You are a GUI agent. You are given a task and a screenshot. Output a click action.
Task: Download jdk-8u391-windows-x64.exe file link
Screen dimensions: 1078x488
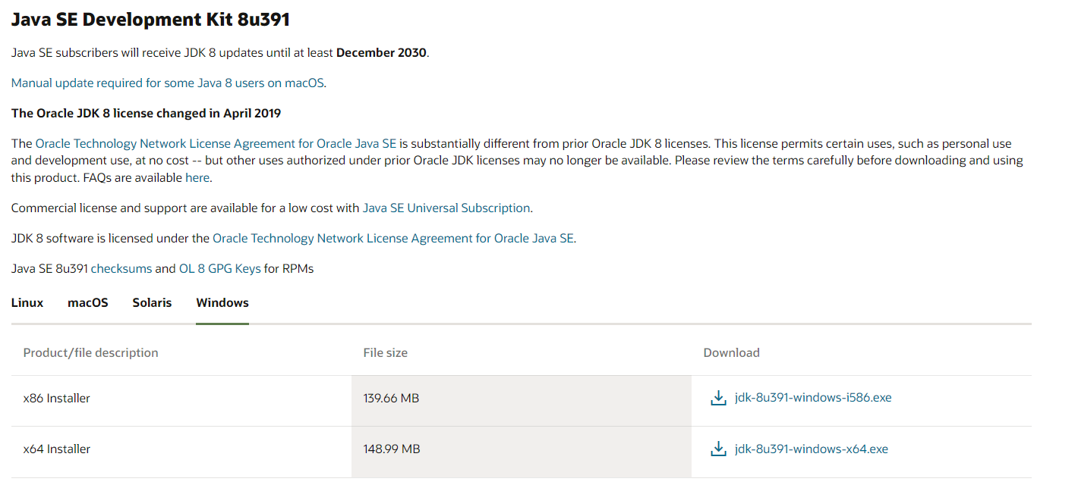click(x=812, y=449)
